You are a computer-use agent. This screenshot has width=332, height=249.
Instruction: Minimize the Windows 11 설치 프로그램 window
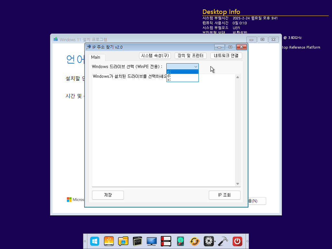[x=252, y=40]
